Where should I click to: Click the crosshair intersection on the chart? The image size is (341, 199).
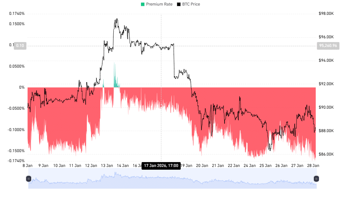[161, 46]
